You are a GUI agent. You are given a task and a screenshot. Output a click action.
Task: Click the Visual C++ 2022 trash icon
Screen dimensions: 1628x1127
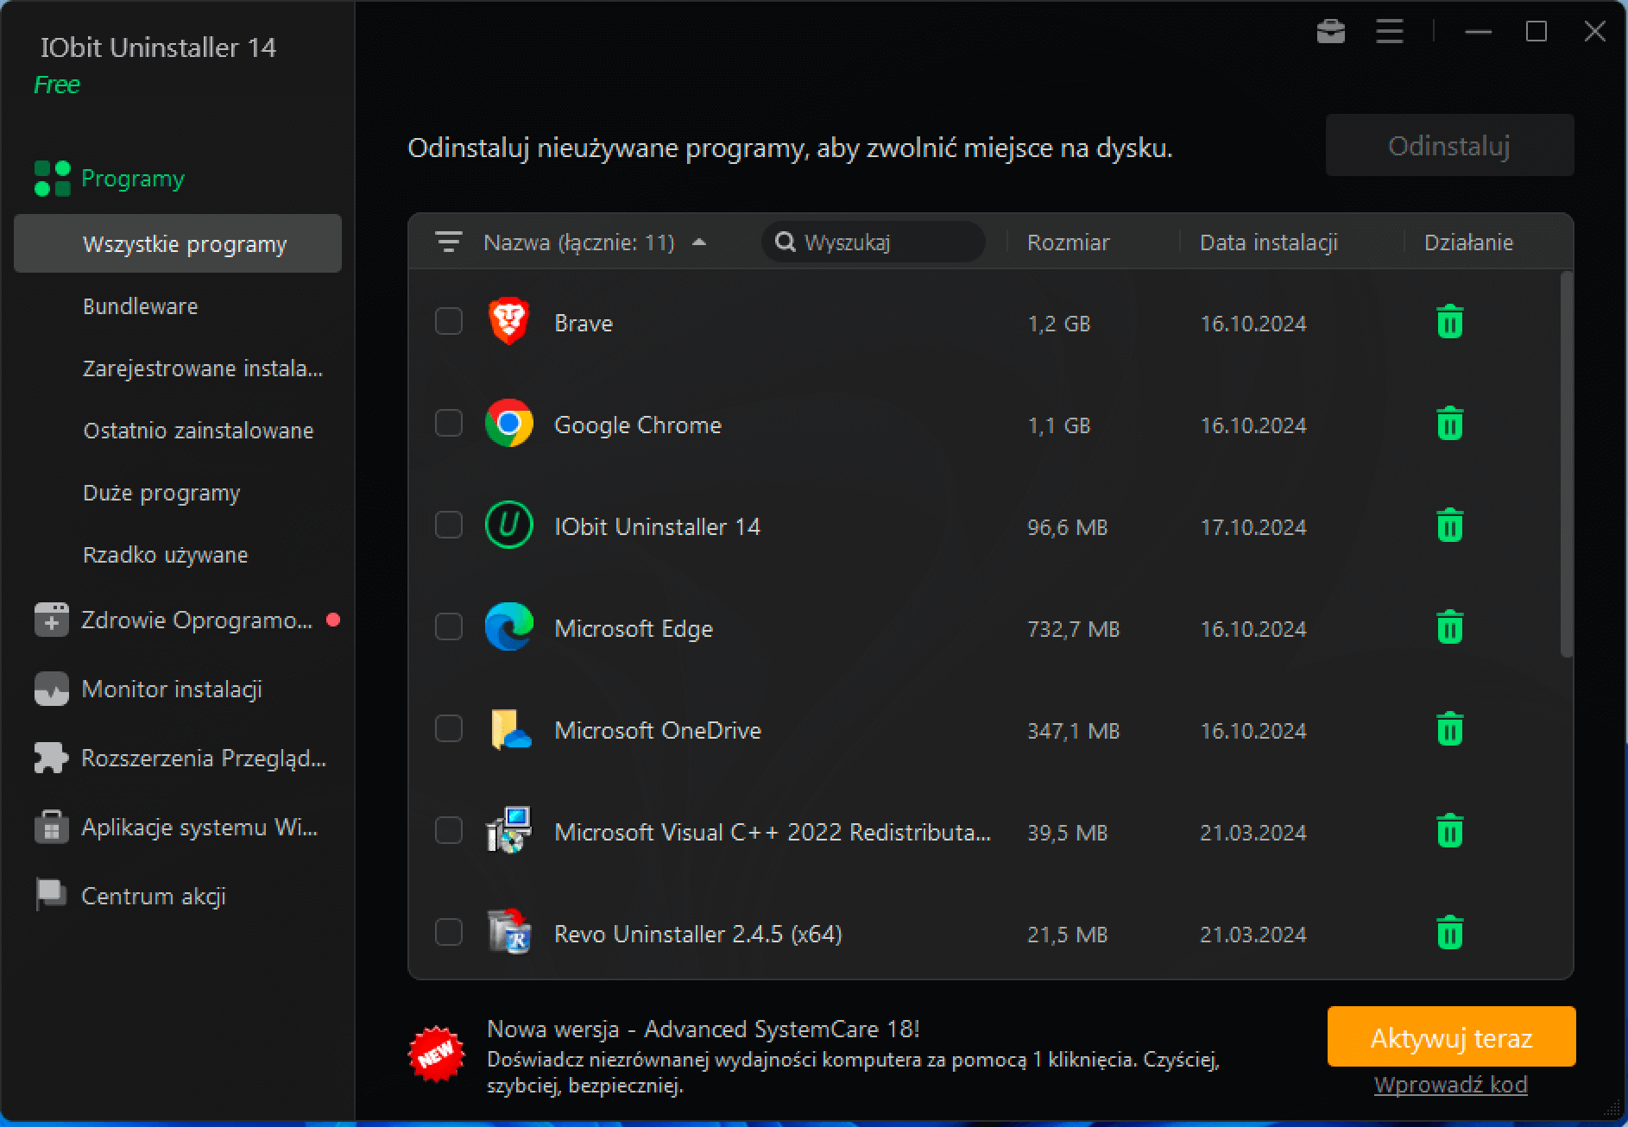[x=1449, y=831]
